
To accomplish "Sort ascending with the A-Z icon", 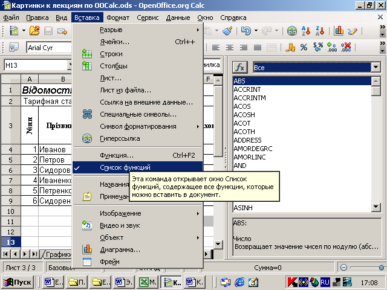I will [x=306, y=31].
